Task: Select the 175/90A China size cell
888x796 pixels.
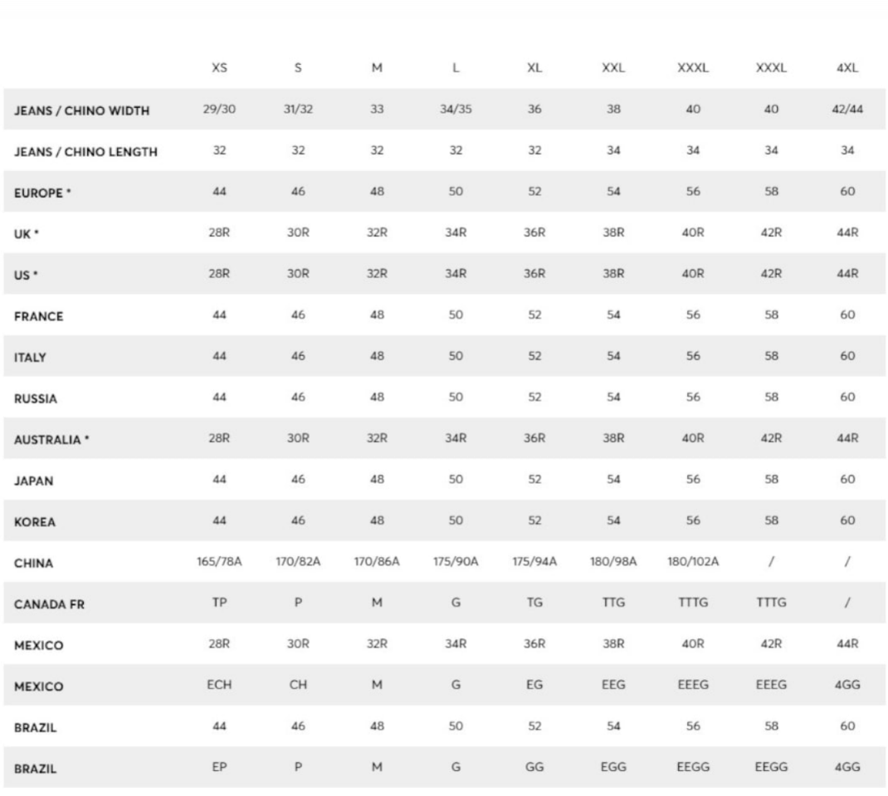Action: pos(456,561)
